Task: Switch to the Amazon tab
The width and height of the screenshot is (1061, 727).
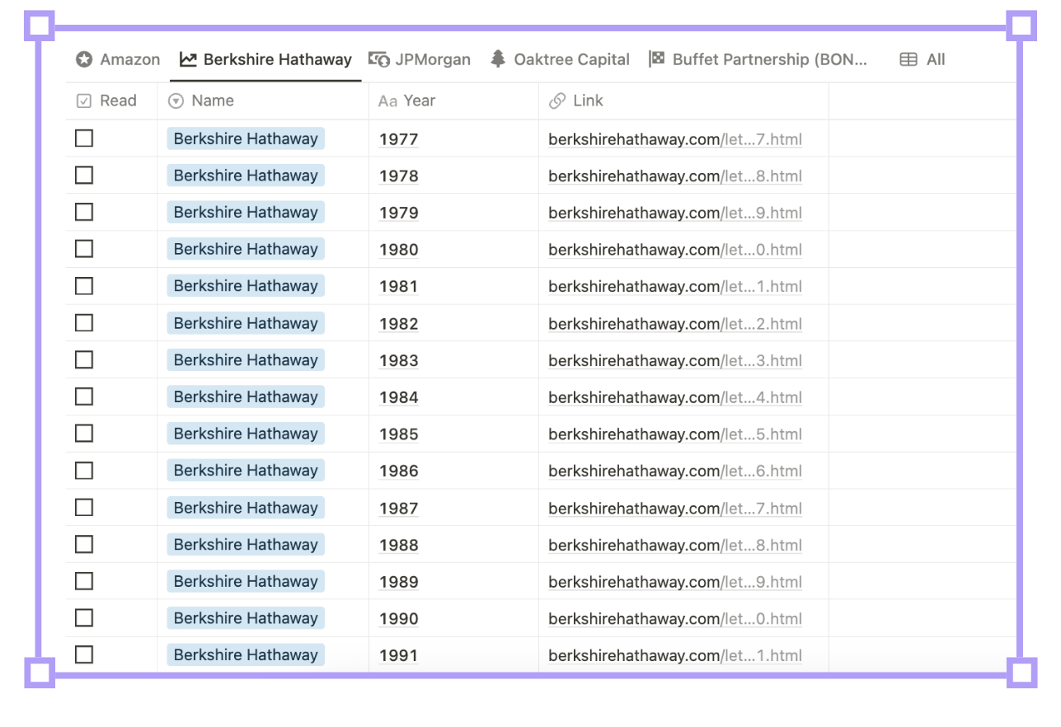Action: point(118,59)
